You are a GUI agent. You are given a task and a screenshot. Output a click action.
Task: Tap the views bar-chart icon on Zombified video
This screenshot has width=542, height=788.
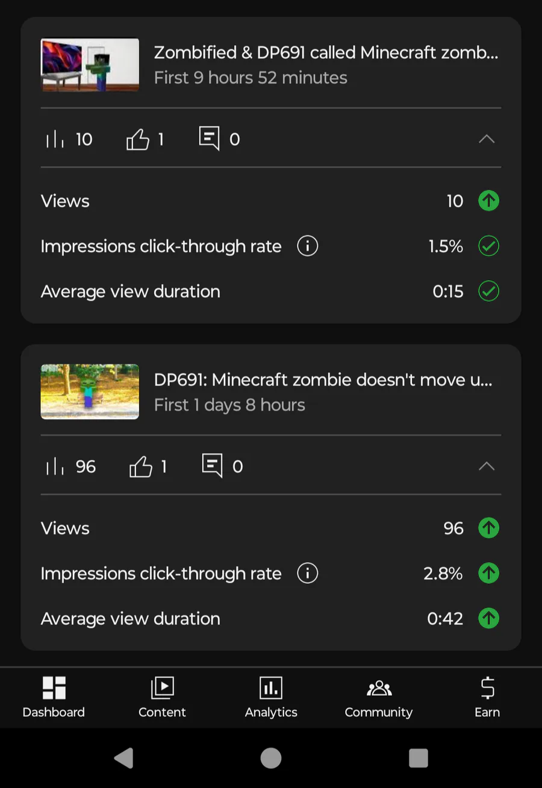tap(55, 140)
